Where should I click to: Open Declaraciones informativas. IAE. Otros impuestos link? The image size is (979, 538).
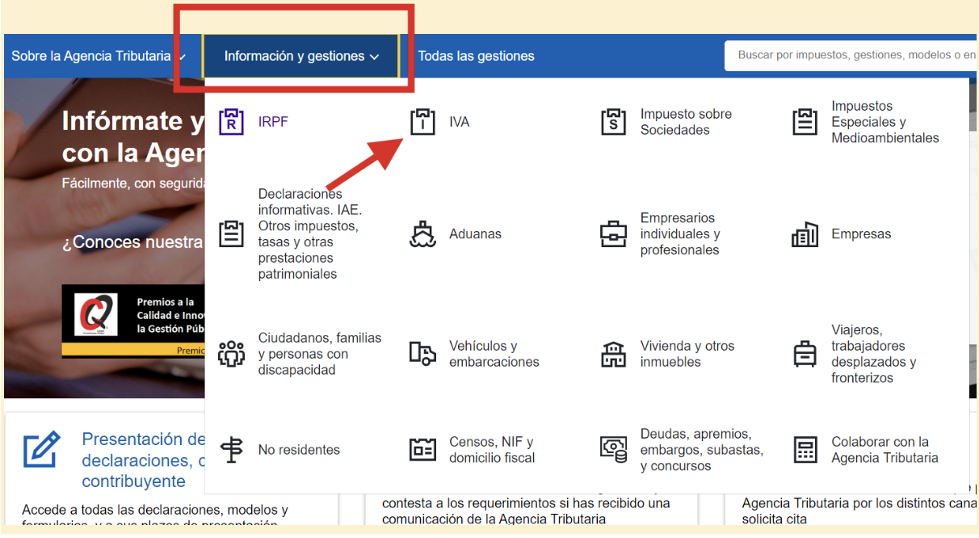point(310,233)
